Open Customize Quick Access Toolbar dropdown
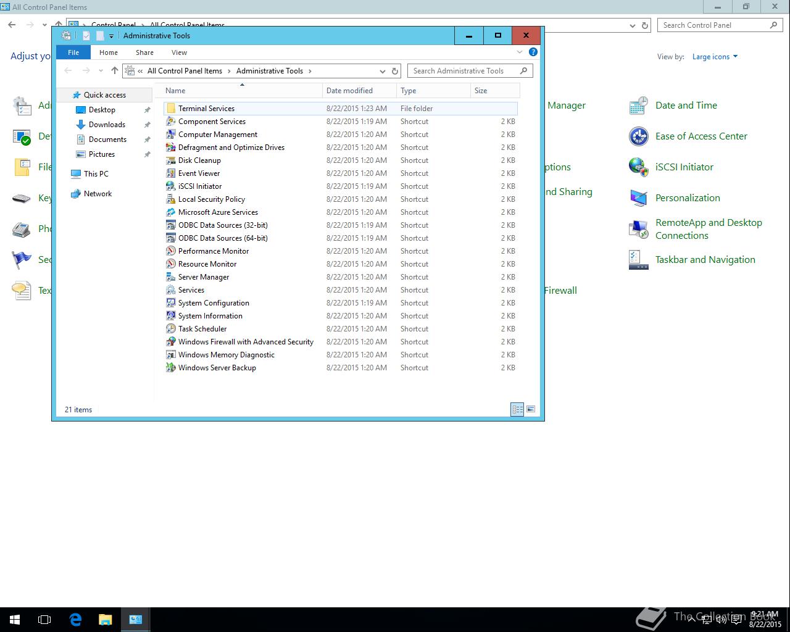 point(111,36)
